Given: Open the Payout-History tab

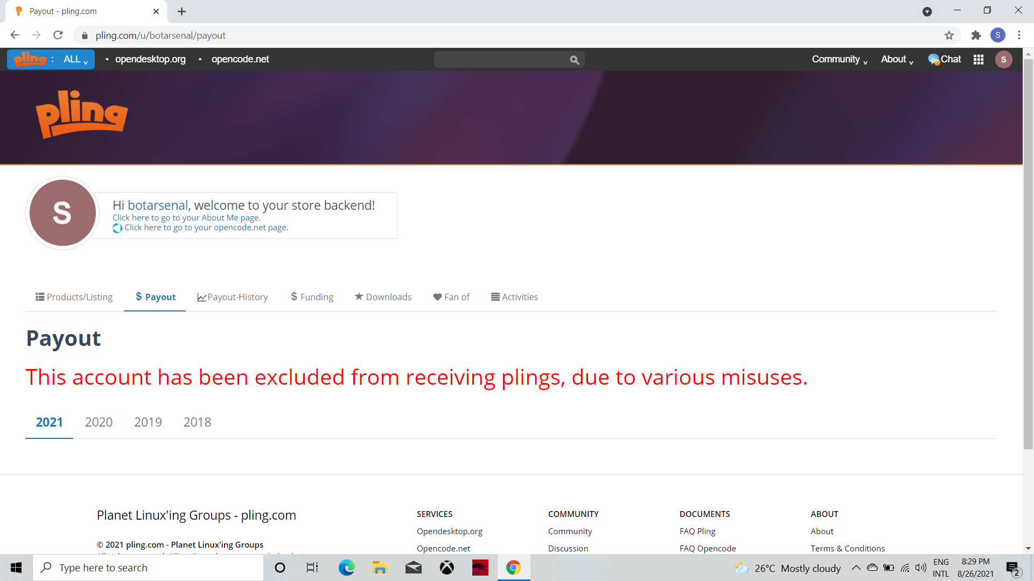Looking at the screenshot, I should coord(233,297).
